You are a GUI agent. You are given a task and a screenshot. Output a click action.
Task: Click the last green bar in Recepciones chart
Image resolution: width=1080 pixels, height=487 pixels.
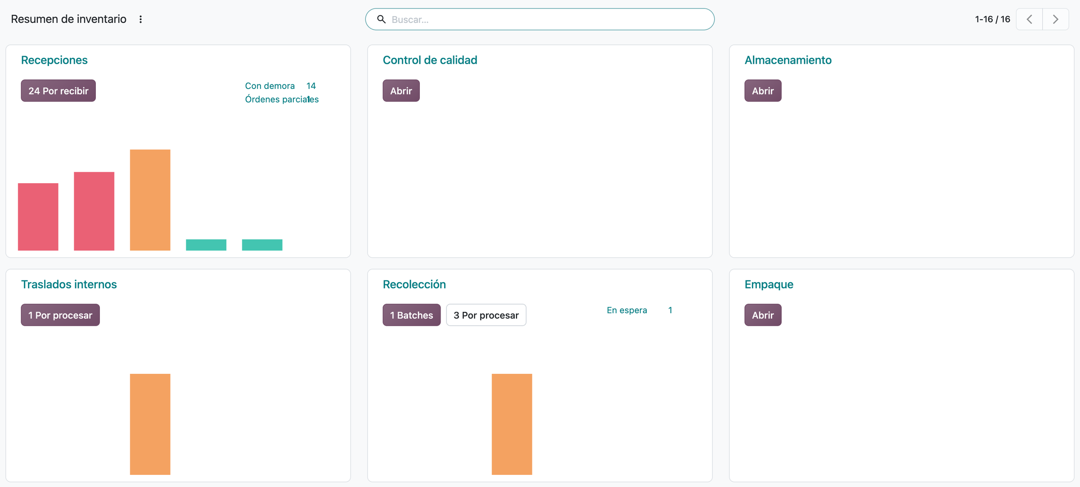[x=262, y=245]
